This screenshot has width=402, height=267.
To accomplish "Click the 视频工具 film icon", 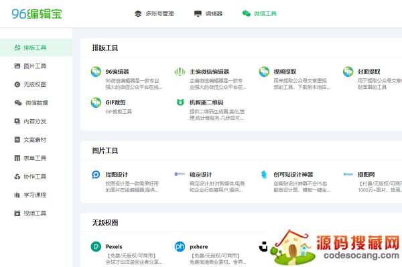I will [17, 213].
